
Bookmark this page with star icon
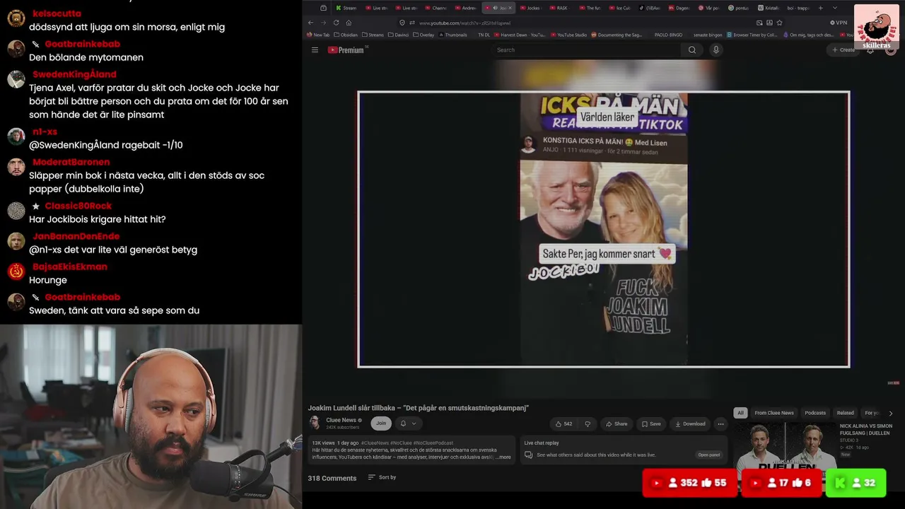pyautogui.click(x=780, y=23)
